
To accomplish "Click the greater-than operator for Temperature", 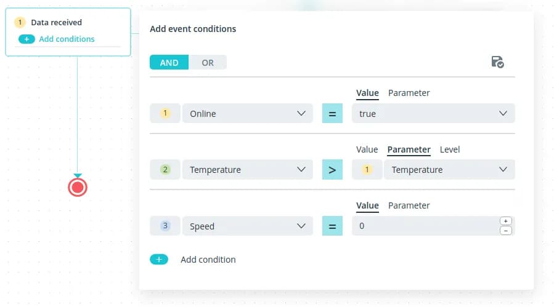I will tap(332, 170).
